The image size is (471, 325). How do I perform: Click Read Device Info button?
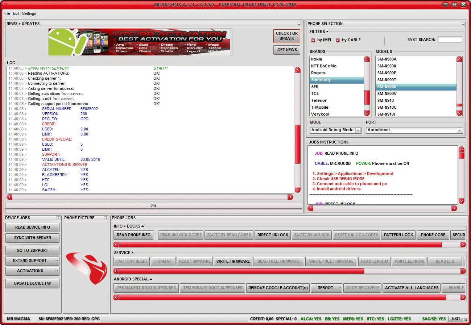33,228
